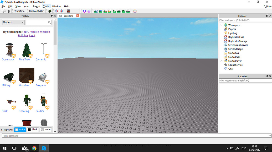Set toolbox background to White
The image size is (272, 152).
click(x=20, y=129)
